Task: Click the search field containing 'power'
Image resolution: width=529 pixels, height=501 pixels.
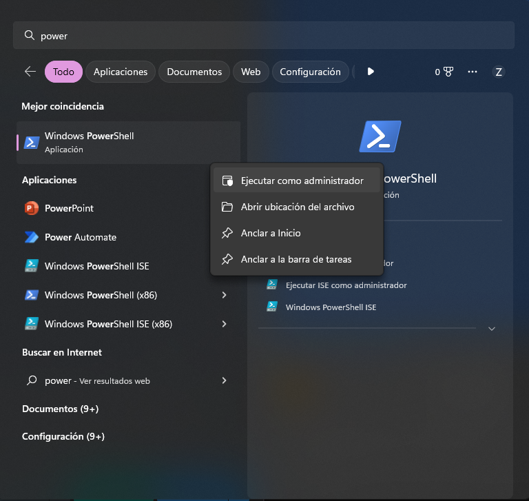Action: tap(264, 35)
